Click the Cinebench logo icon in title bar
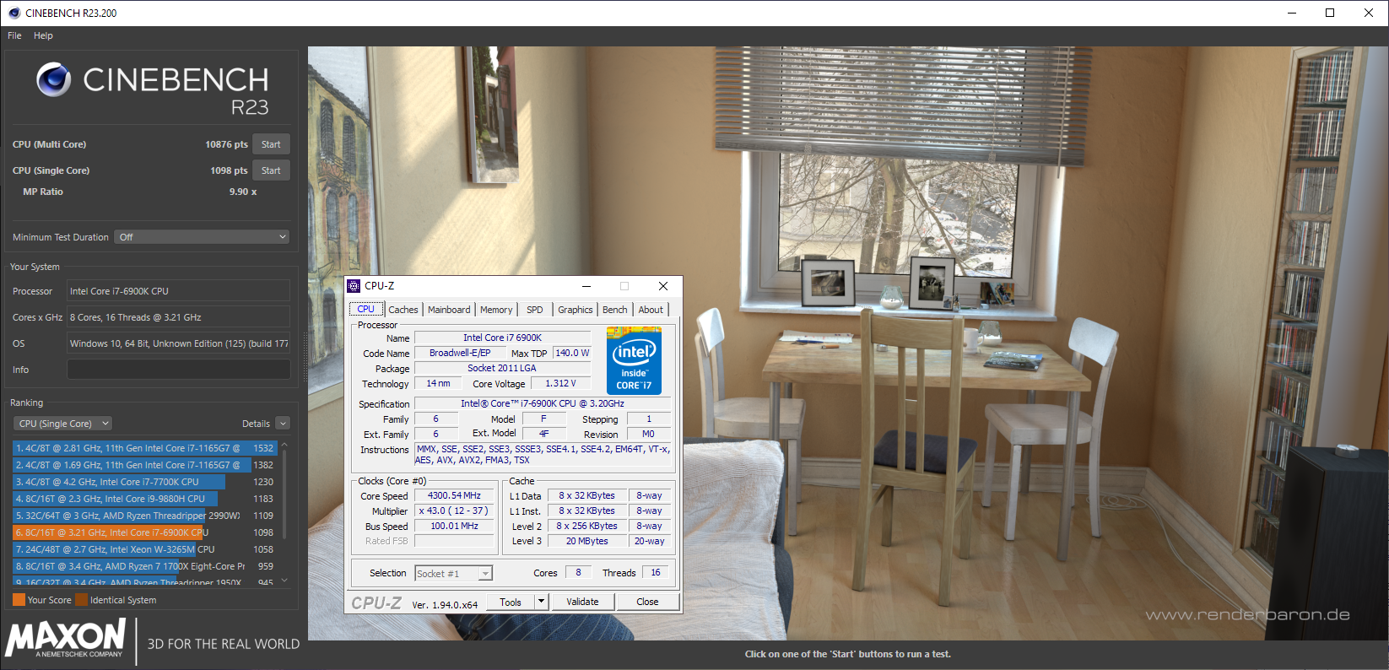 14,13
